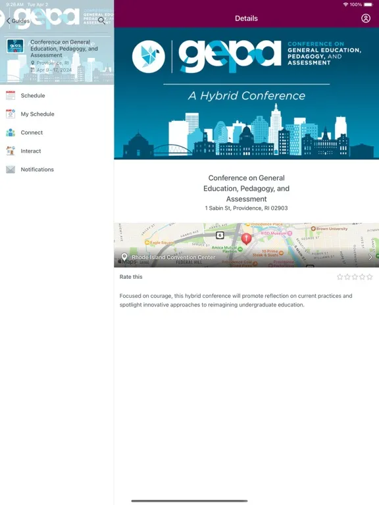Expand map with the right chevron
Image resolution: width=379 pixels, height=505 pixels.
pos(370,257)
